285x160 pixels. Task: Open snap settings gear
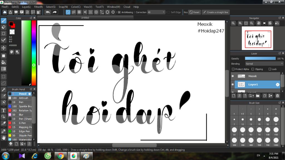coord(113,12)
